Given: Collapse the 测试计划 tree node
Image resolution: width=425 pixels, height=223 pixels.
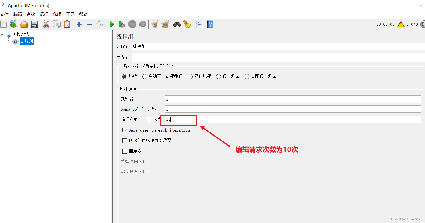Looking at the screenshot, I should 2,34.
